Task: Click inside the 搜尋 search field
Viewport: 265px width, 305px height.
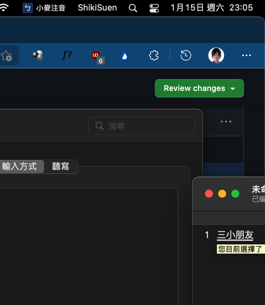Action: (x=141, y=126)
